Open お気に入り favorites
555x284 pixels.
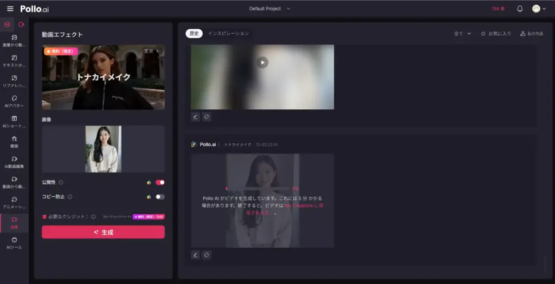(496, 34)
